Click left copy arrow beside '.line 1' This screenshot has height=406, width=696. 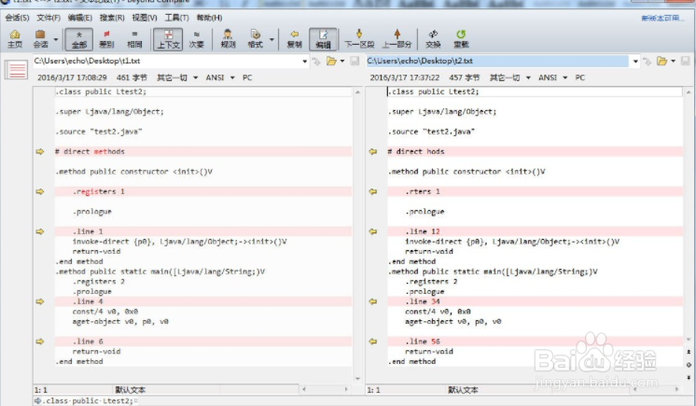pyautogui.click(x=40, y=231)
